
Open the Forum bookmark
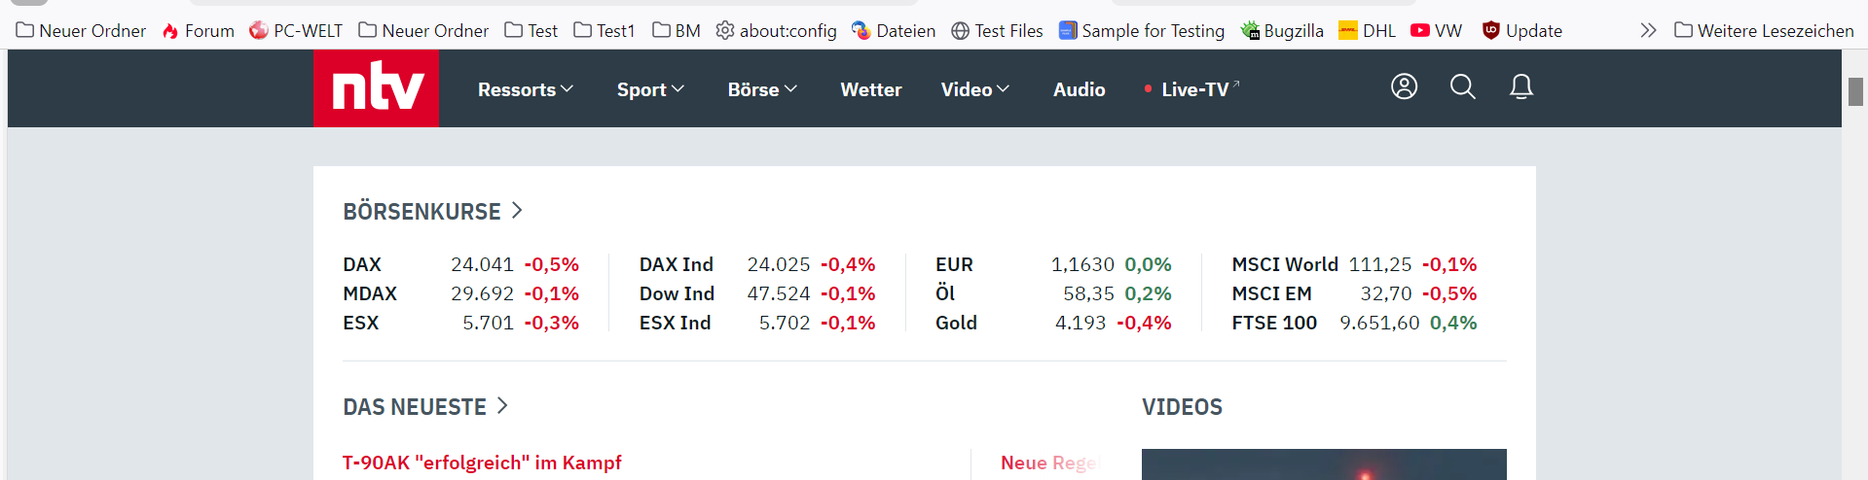click(198, 31)
